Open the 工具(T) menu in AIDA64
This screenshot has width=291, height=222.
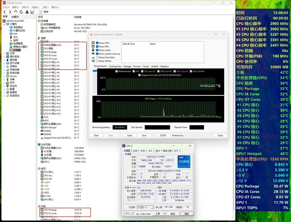(45, 7)
